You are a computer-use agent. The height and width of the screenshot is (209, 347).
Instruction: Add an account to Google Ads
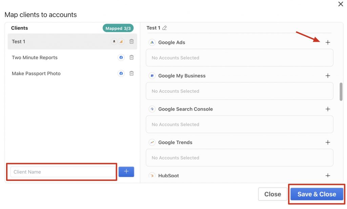328,42
